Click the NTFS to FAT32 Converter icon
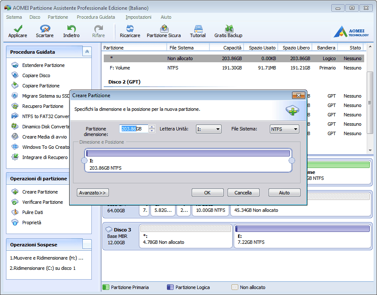The image size is (377, 295). pos(15,116)
